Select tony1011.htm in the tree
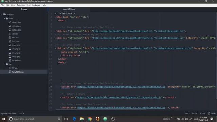 tap(18, 72)
